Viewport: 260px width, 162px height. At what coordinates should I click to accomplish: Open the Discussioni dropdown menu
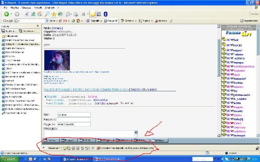point(54,148)
